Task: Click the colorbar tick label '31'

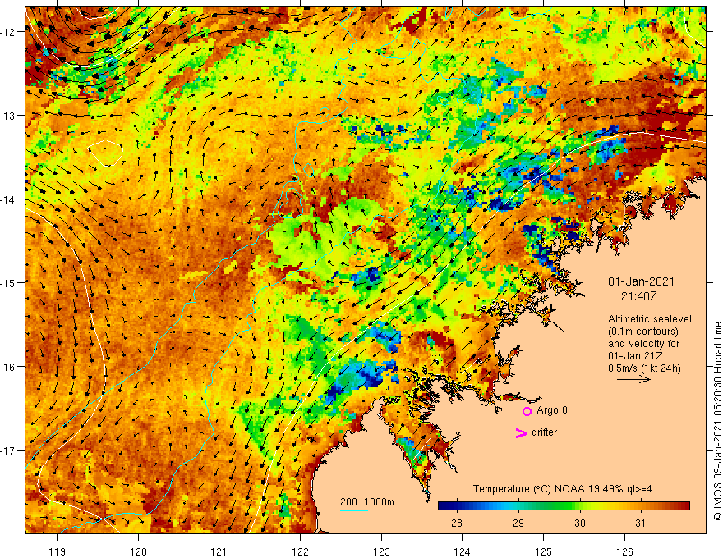Action: [x=640, y=524]
